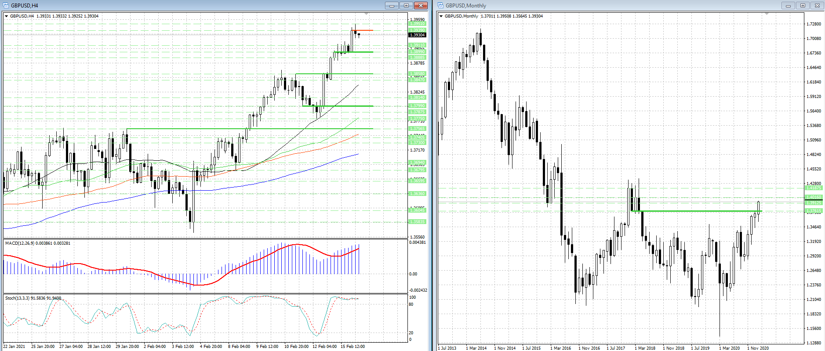Click the 10 Feb 20:00 time label
The height and width of the screenshot is (351, 825).
[x=296, y=347]
